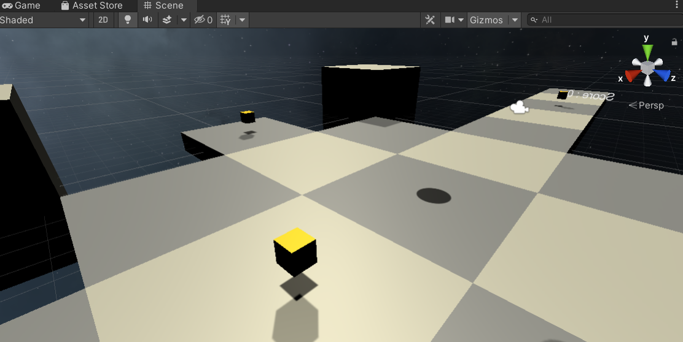
Task: Expand the Gizmos dropdown arrow
Action: pos(514,20)
